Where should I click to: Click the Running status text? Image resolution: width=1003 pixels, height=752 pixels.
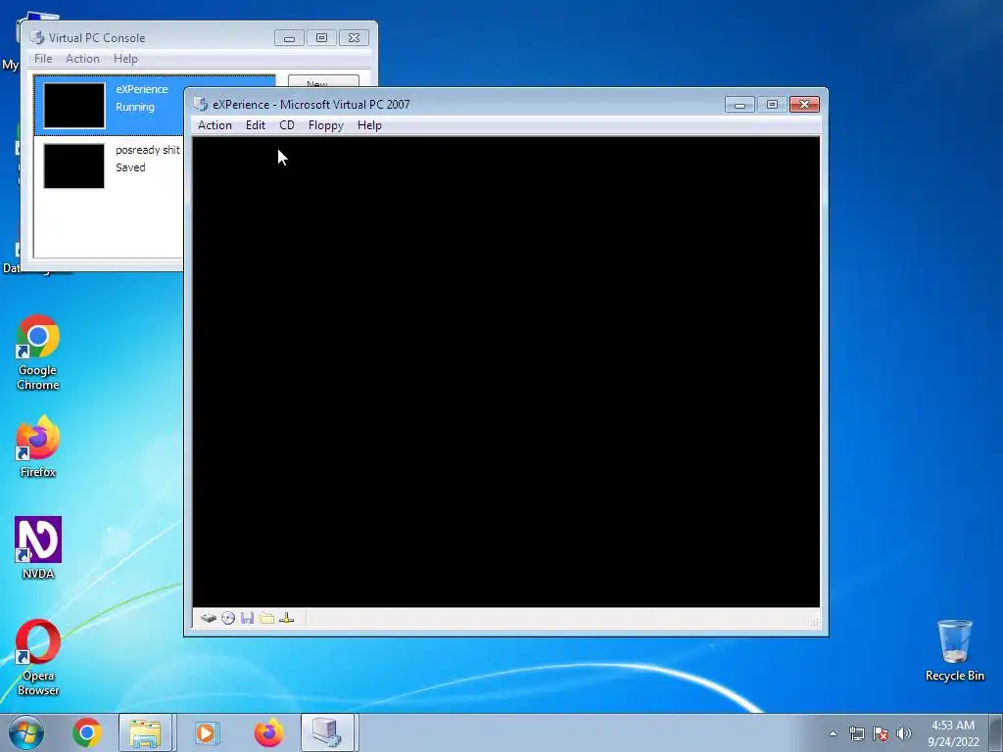click(135, 107)
